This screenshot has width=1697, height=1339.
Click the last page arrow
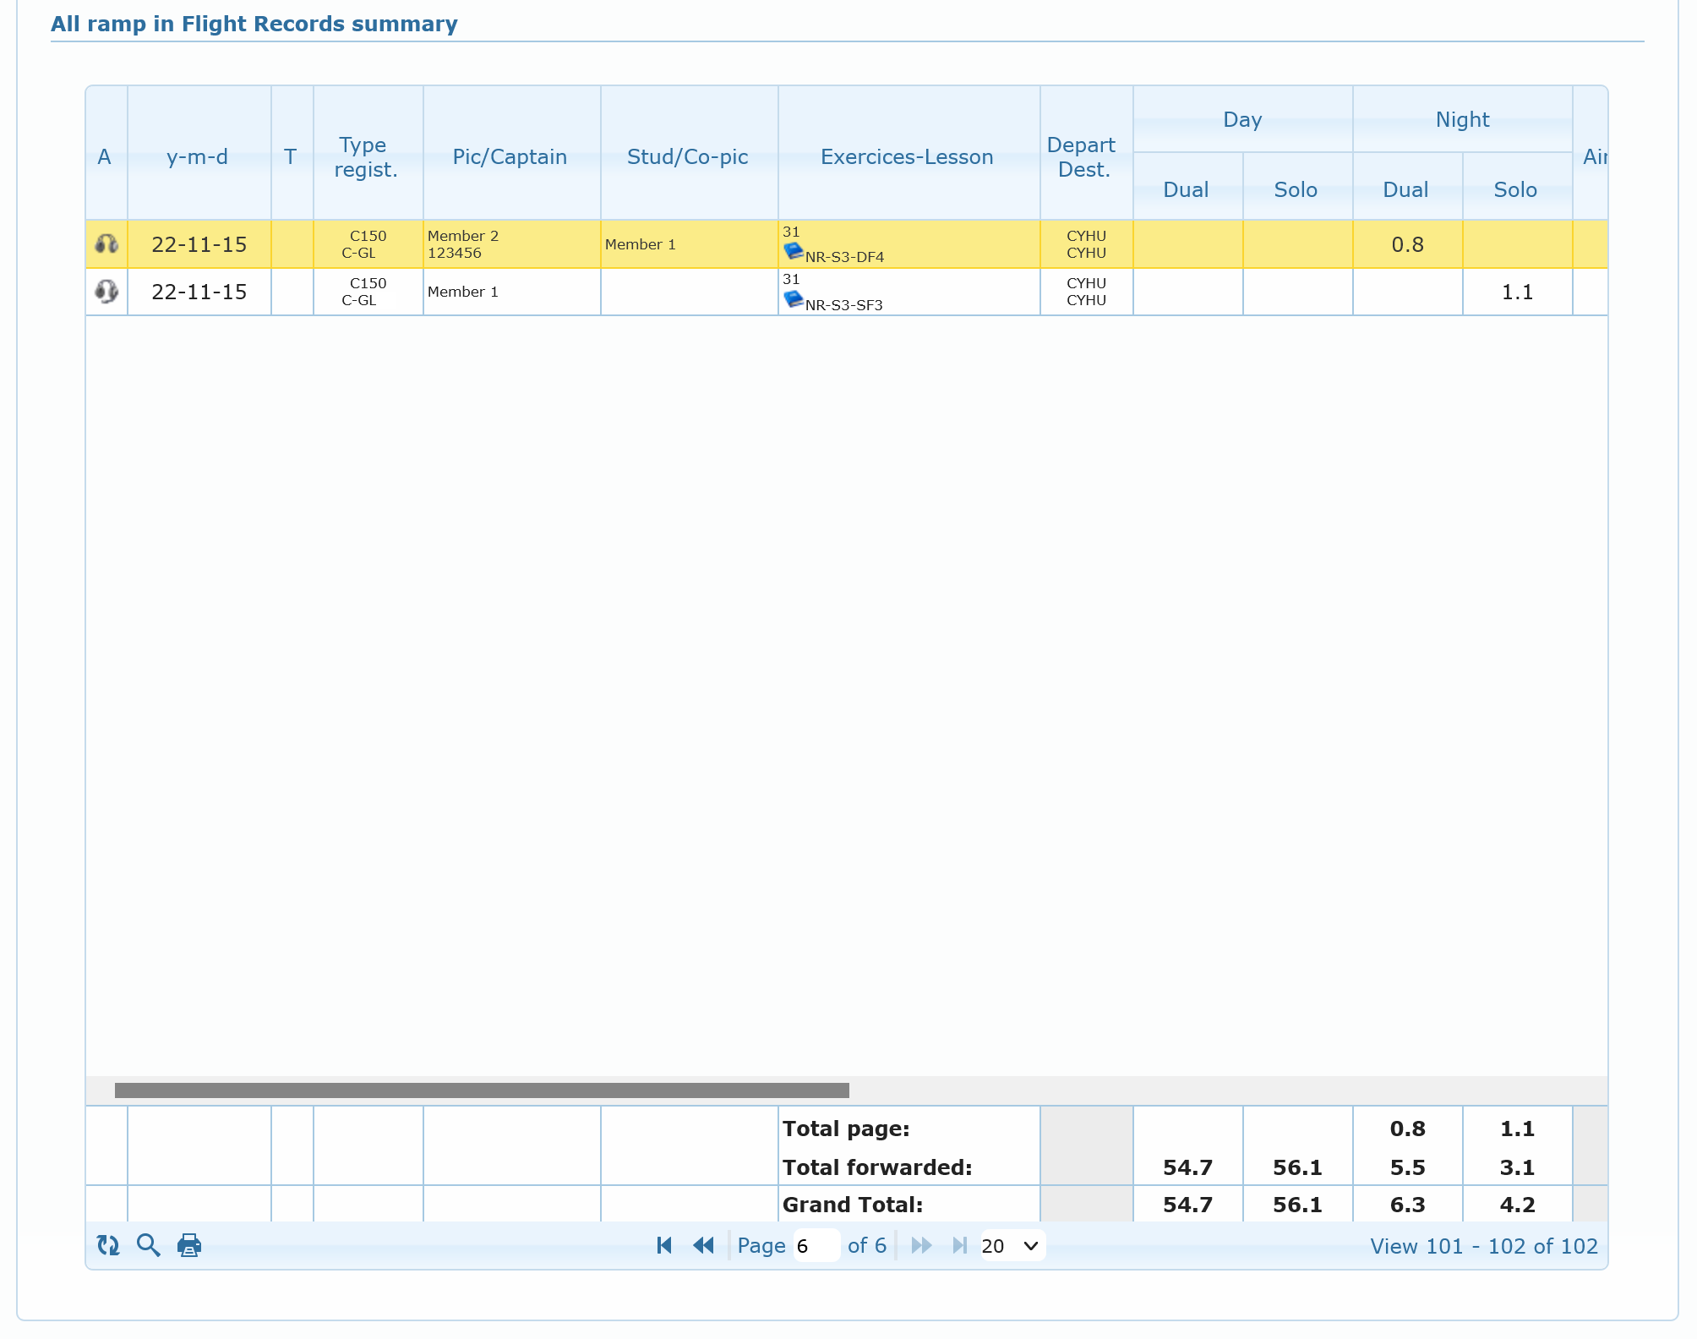[x=959, y=1245]
